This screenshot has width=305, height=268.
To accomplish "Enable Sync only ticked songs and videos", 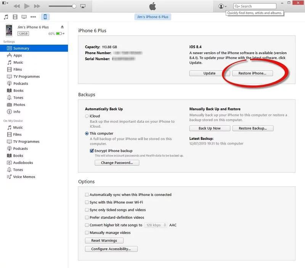I will click(x=87, y=210).
